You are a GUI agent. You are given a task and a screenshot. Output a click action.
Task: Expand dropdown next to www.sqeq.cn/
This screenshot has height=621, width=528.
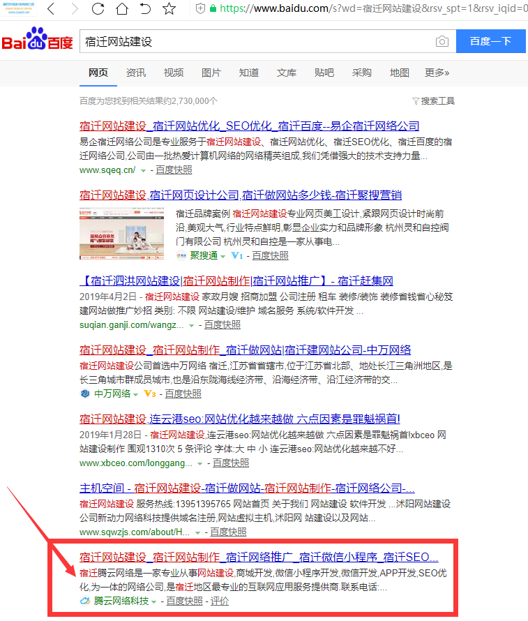[x=143, y=171]
